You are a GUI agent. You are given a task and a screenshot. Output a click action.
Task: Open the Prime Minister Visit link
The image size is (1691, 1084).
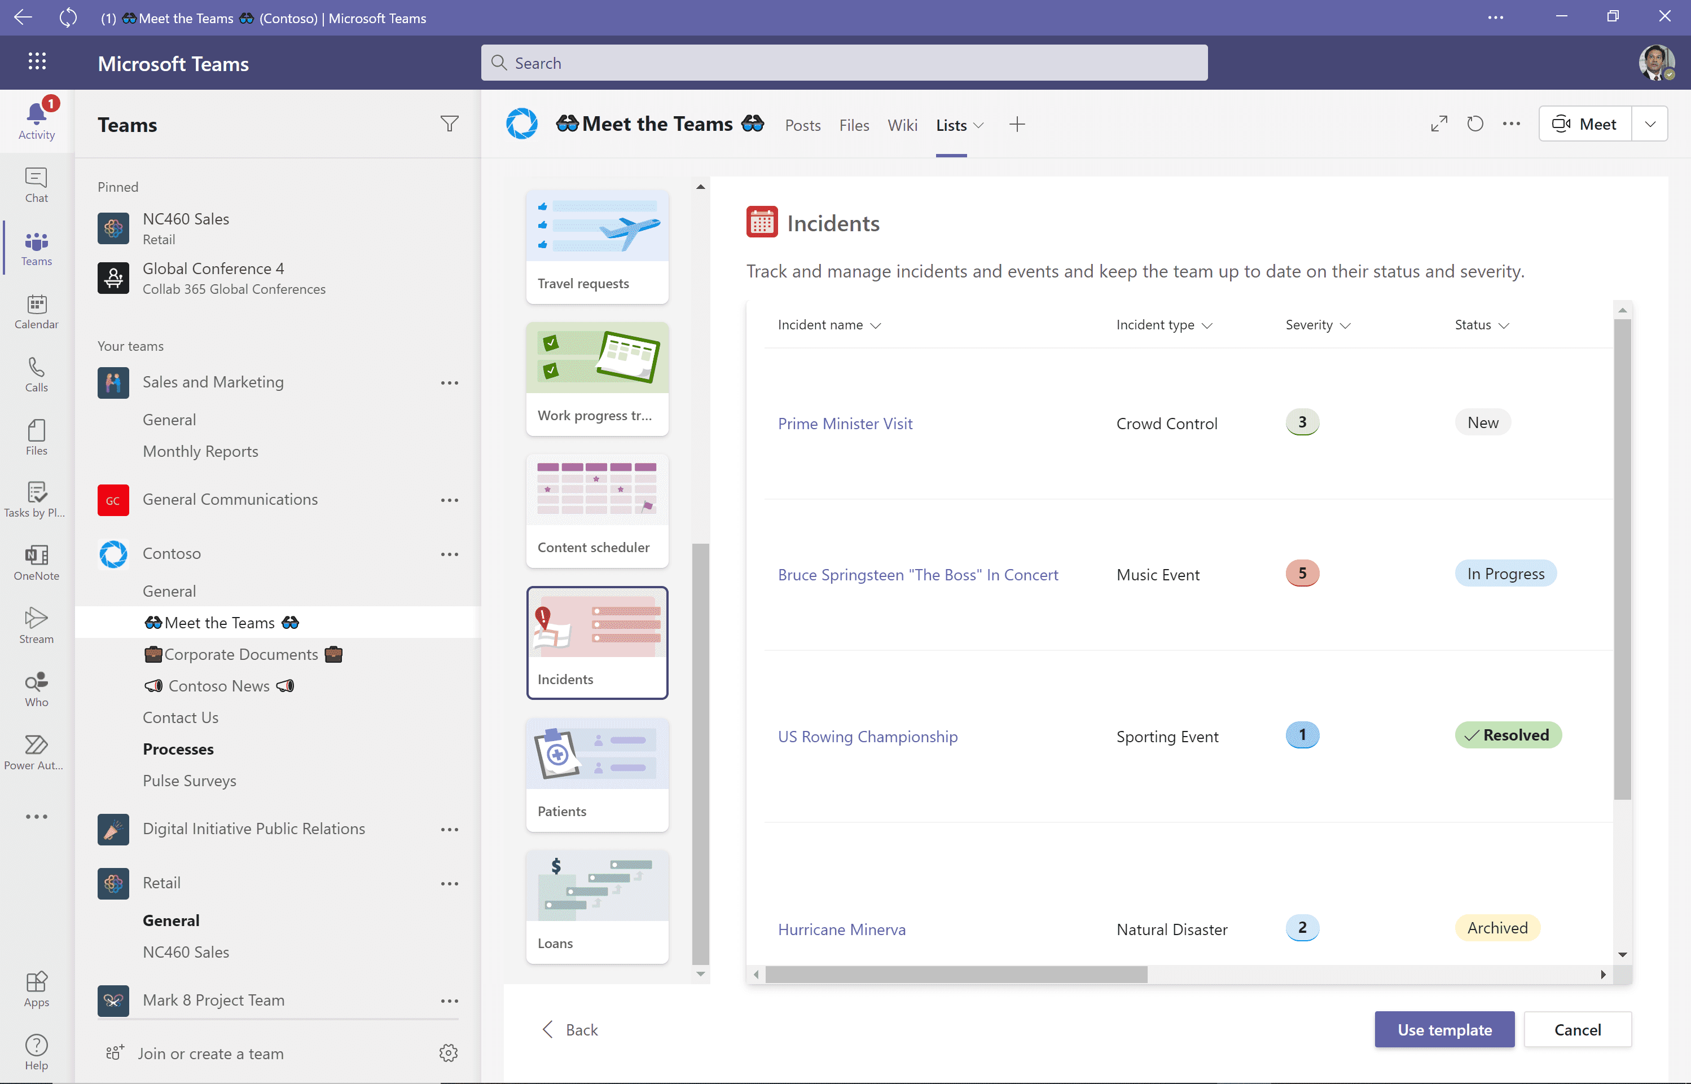click(845, 423)
